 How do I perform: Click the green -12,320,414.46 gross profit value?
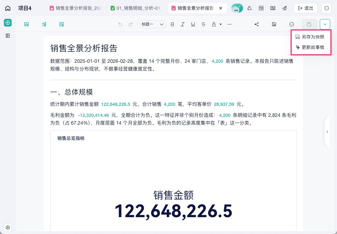click(94, 115)
